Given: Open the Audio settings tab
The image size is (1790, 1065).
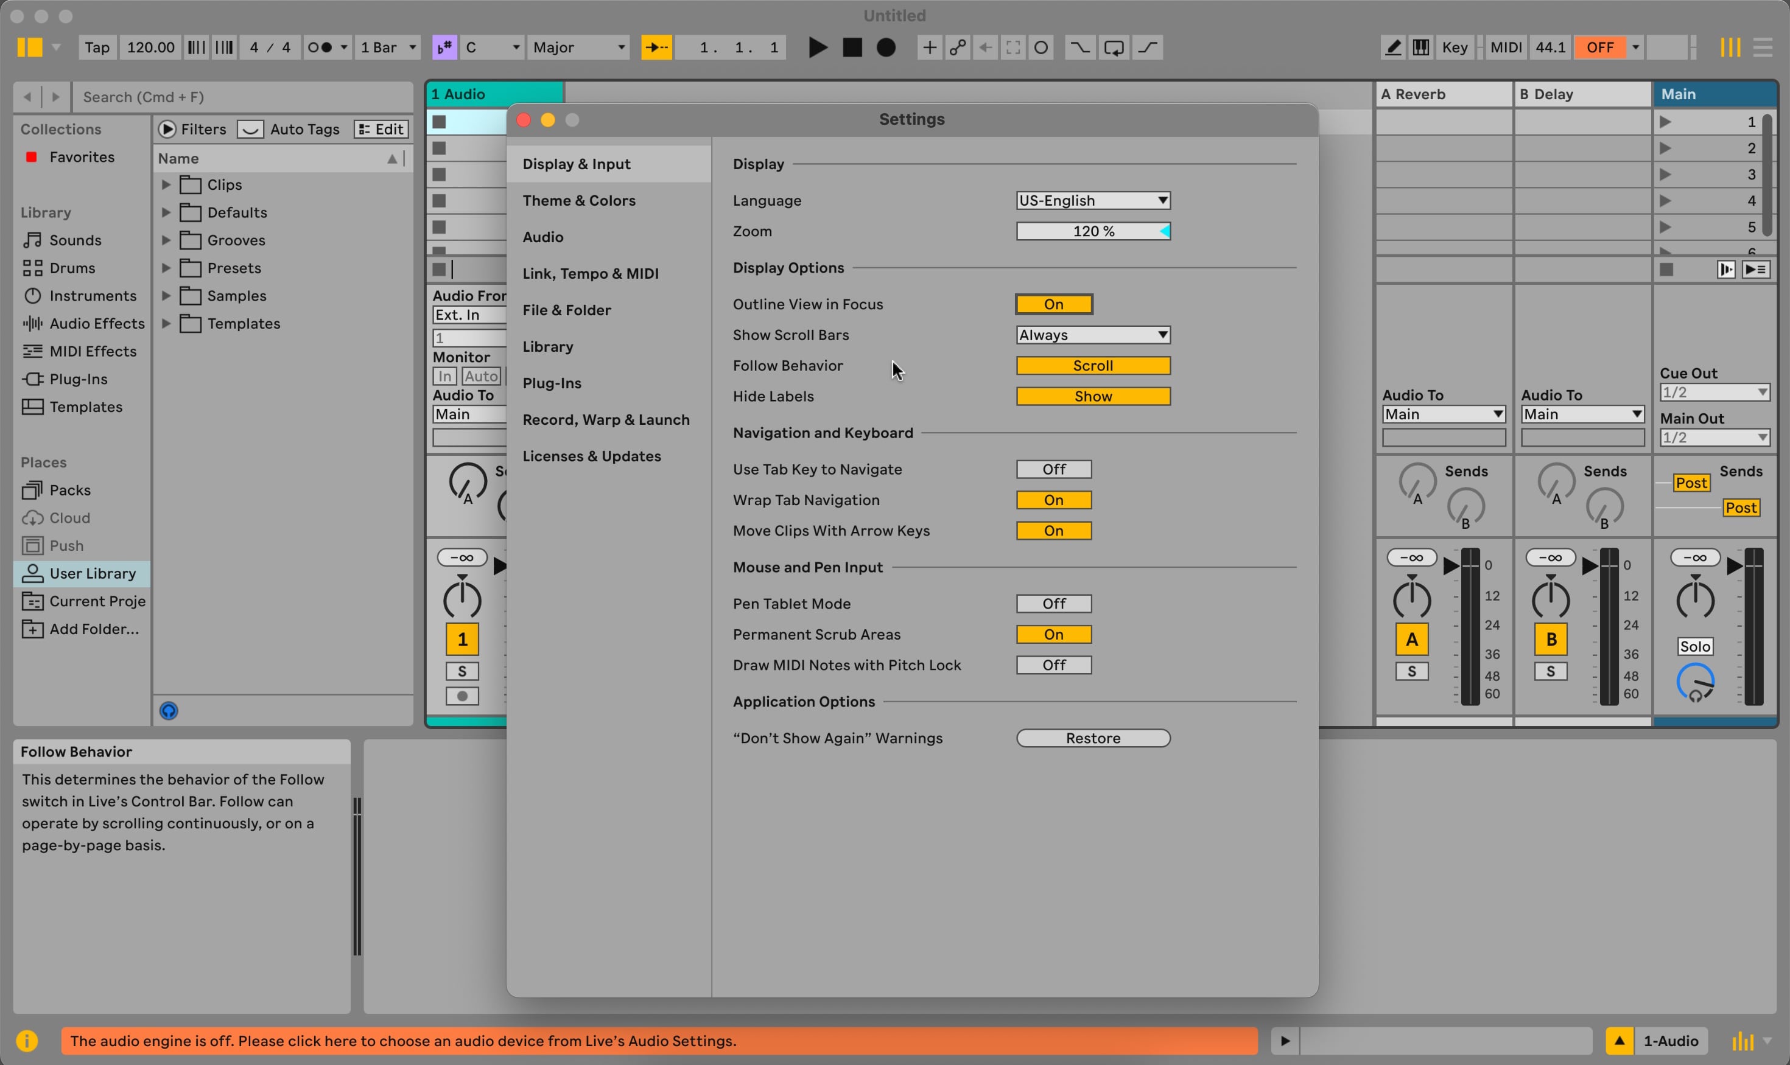Looking at the screenshot, I should (543, 237).
